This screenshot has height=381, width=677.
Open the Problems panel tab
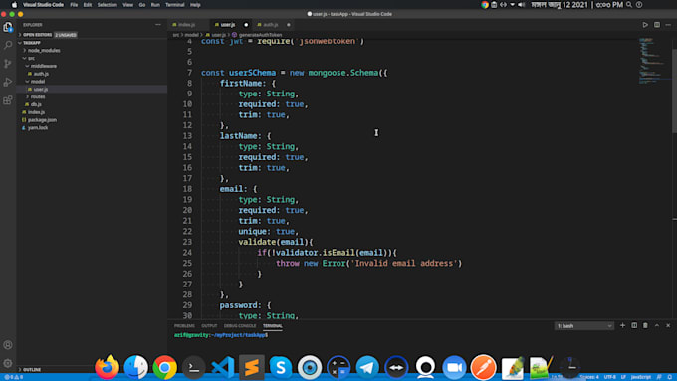[x=184, y=325]
